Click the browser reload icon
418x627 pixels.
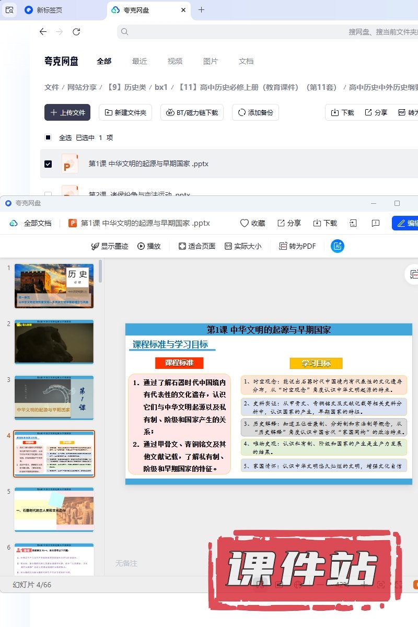(76, 32)
